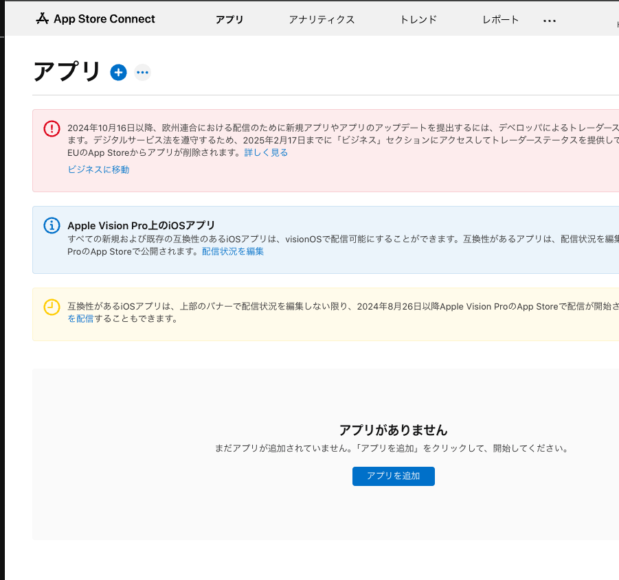The height and width of the screenshot is (580, 619).
Task: Select the アプリ navigation tab
Action: click(229, 19)
